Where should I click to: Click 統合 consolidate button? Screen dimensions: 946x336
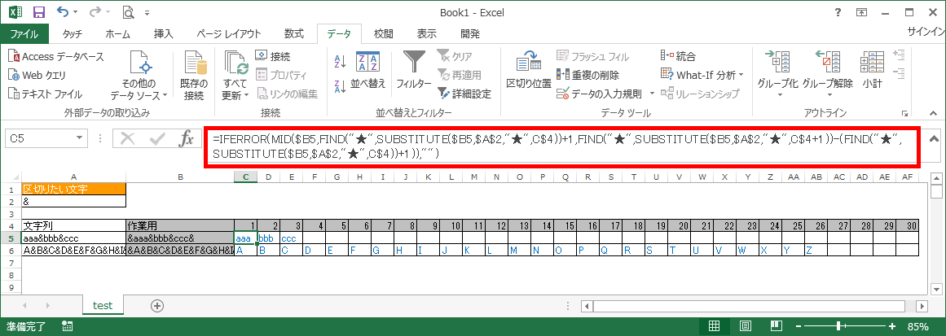(x=679, y=57)
